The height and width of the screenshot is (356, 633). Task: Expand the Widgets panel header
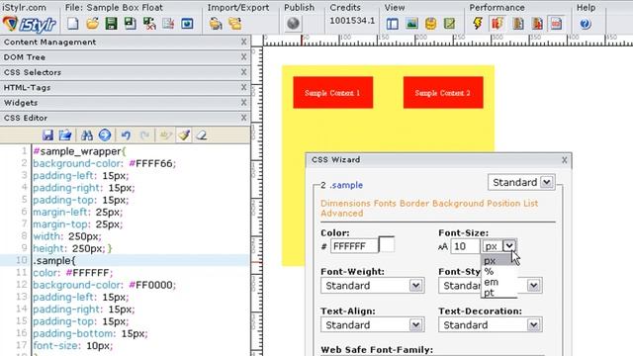(126, 103)
